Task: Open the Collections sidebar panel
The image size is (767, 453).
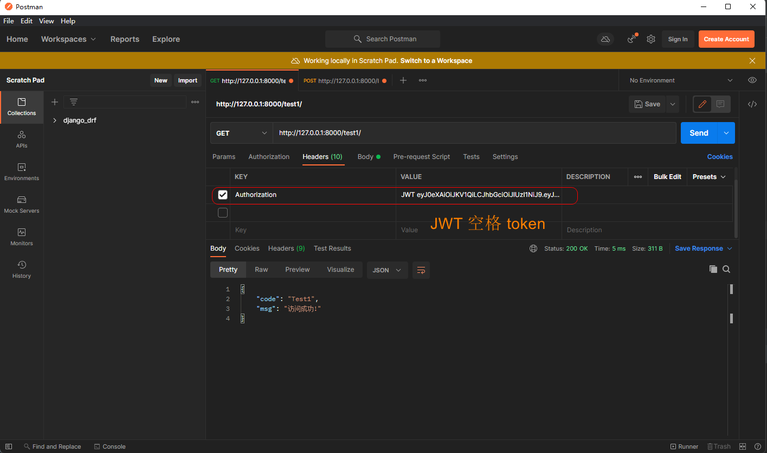Action: [22, 107]
